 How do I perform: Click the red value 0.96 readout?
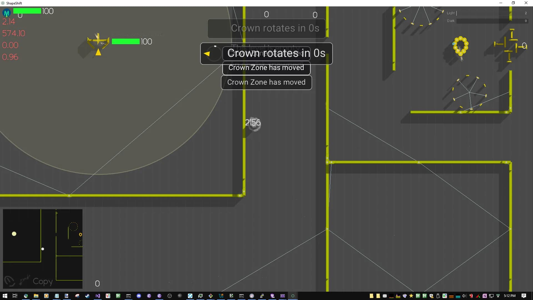coord(10,57)
